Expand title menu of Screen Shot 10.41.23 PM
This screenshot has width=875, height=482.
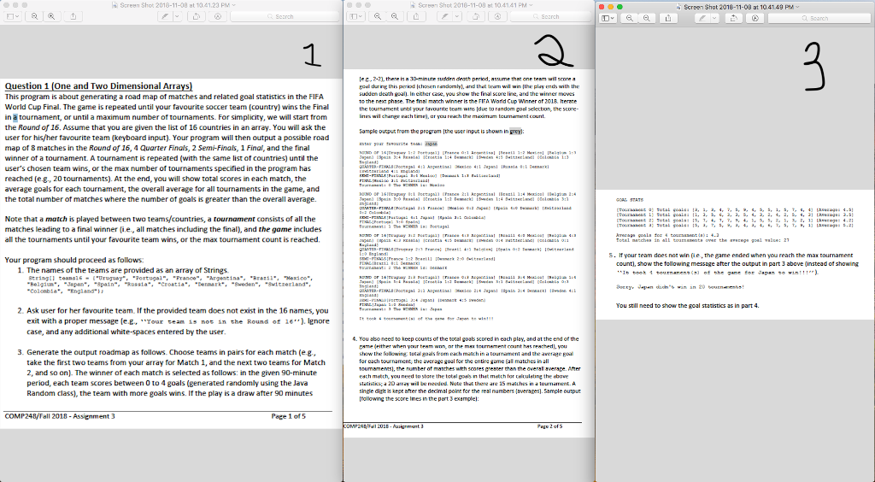click(x=234, y=5)
